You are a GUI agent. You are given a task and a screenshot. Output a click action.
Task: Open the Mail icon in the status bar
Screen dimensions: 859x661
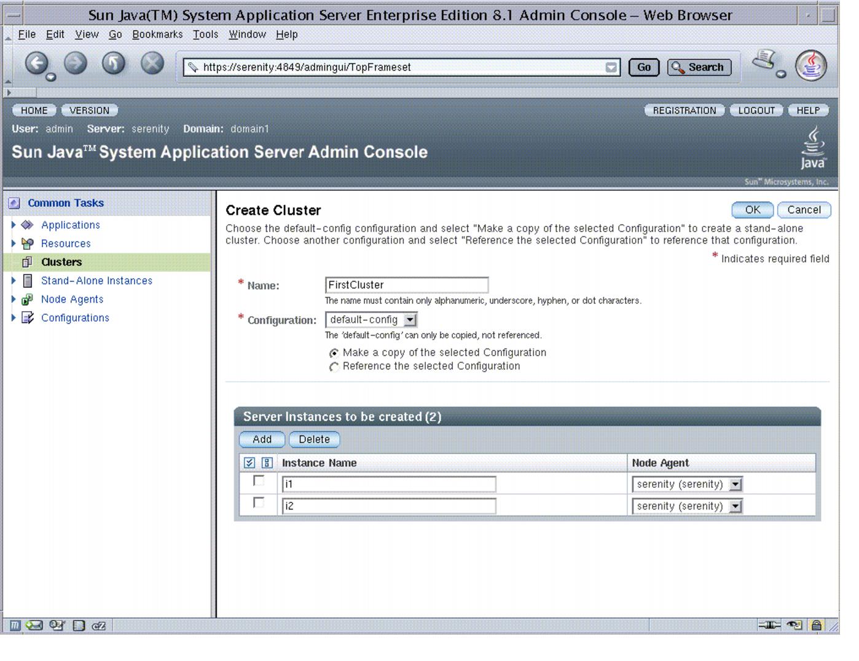(34, 625)
